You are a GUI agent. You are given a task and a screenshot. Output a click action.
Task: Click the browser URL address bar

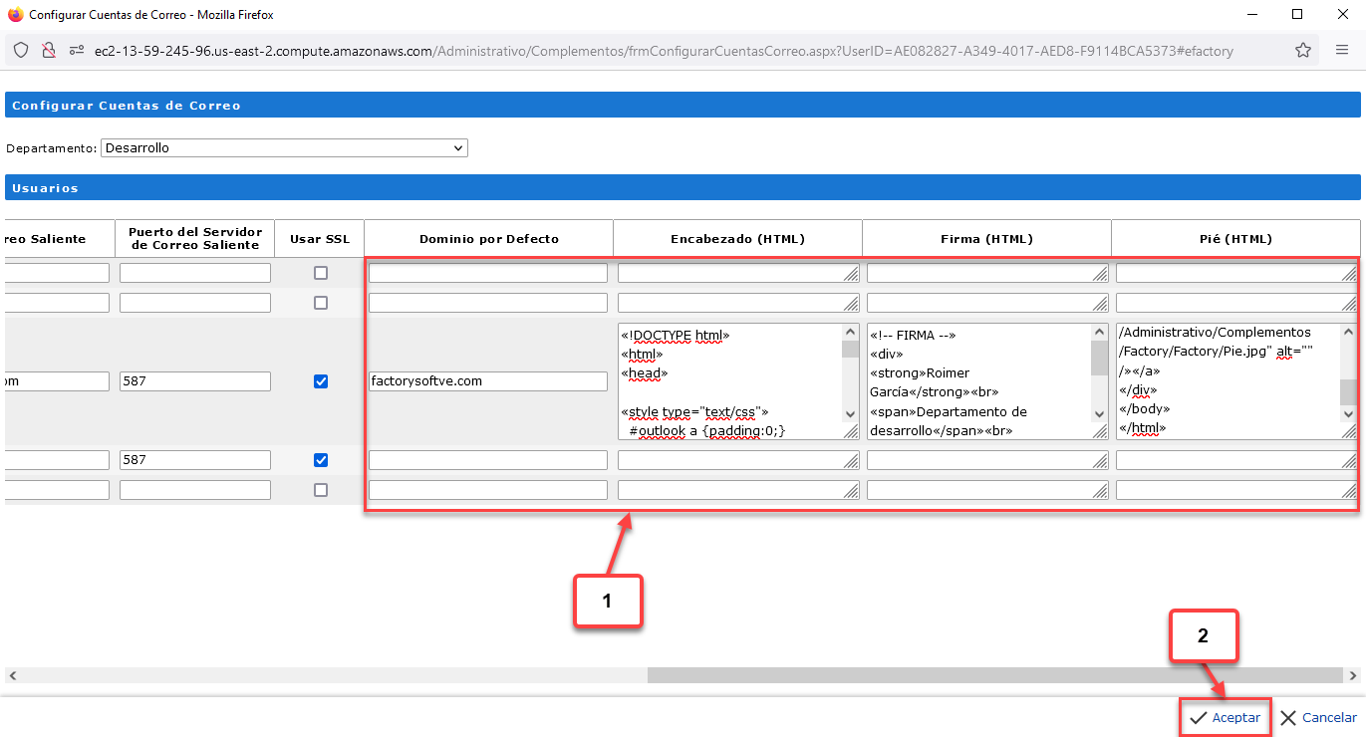658,50
